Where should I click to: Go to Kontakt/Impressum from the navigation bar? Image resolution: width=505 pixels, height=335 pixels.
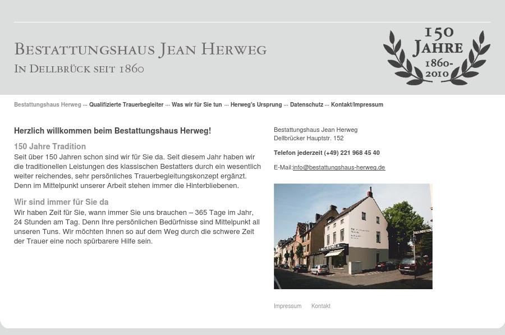pos(357,104)
